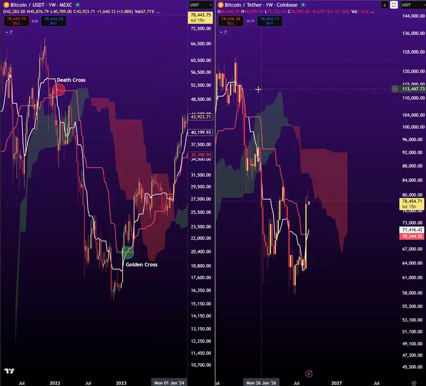The width and height of the screenshot is (426, 386).
Task: Click the green Golden Cross circle marker
Action: tap(128, 252)
